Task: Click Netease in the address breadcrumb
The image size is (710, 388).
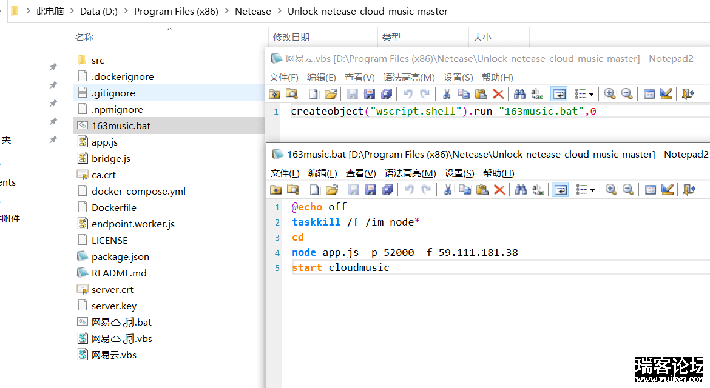Action: (x=252, y=12)
